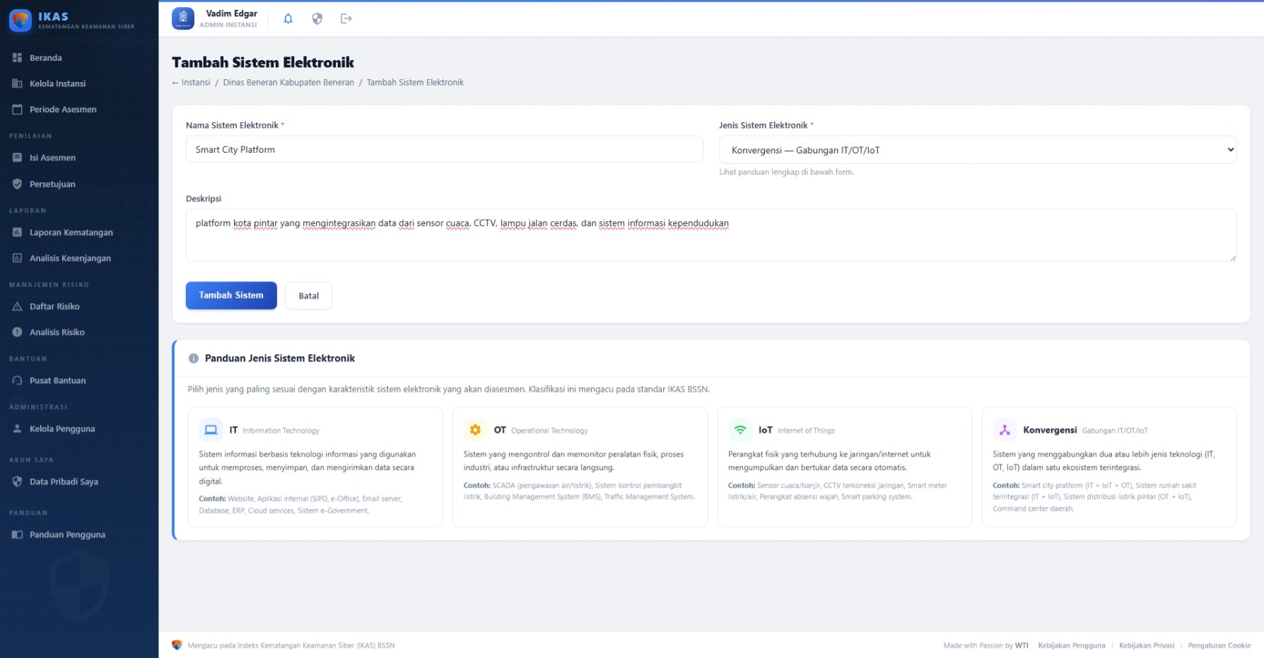Screen dimensions: 1264x658
Task: Click the Batal button
Action: click(x=308, y=296)
